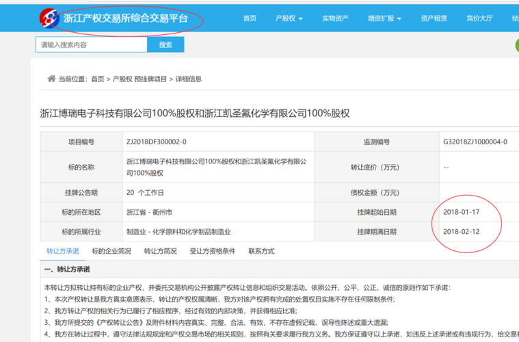Click the green circle icon at right edge
The height and width of the screenshot is (342, 519).
(x=516, y=46)
